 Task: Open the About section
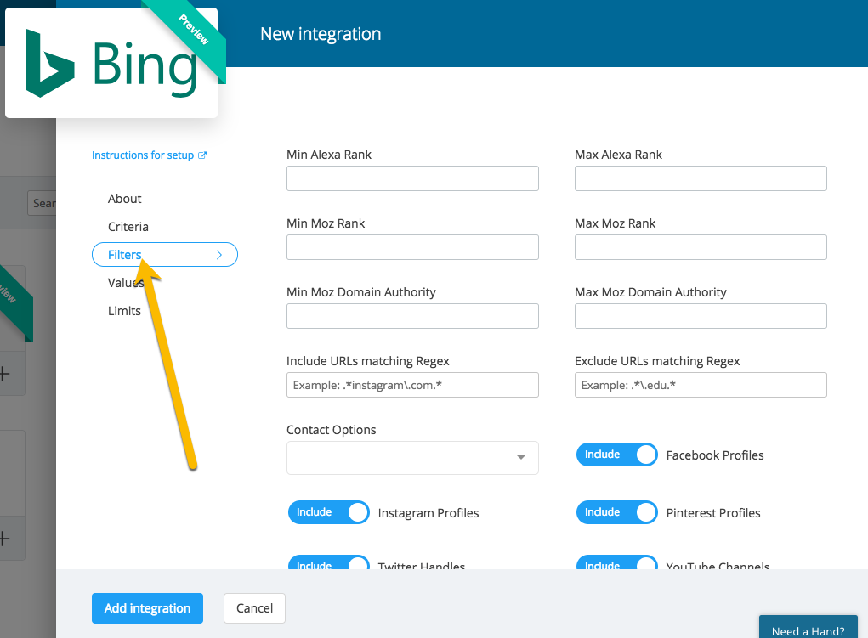(x=125, y=199)
